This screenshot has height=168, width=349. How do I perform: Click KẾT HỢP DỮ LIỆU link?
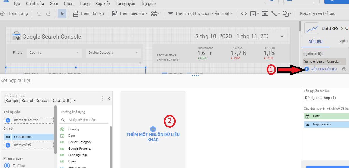[x=324, y=69]
